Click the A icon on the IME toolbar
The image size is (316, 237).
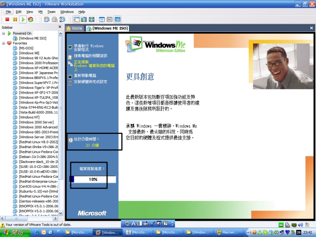pos(134,223)
